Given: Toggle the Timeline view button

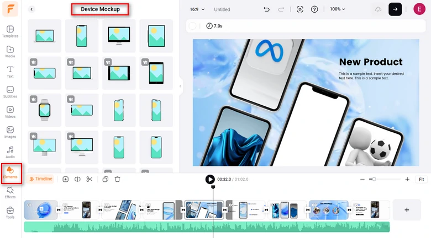Looking at the screenshot, I should coord(41,179).
